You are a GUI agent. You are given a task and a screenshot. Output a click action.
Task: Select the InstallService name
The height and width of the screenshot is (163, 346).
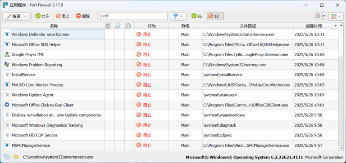pyautogui.click(x=23, y=75)
